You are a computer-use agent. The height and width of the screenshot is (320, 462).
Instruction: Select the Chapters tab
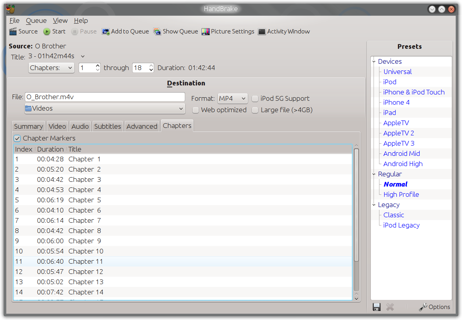(177, 126)
